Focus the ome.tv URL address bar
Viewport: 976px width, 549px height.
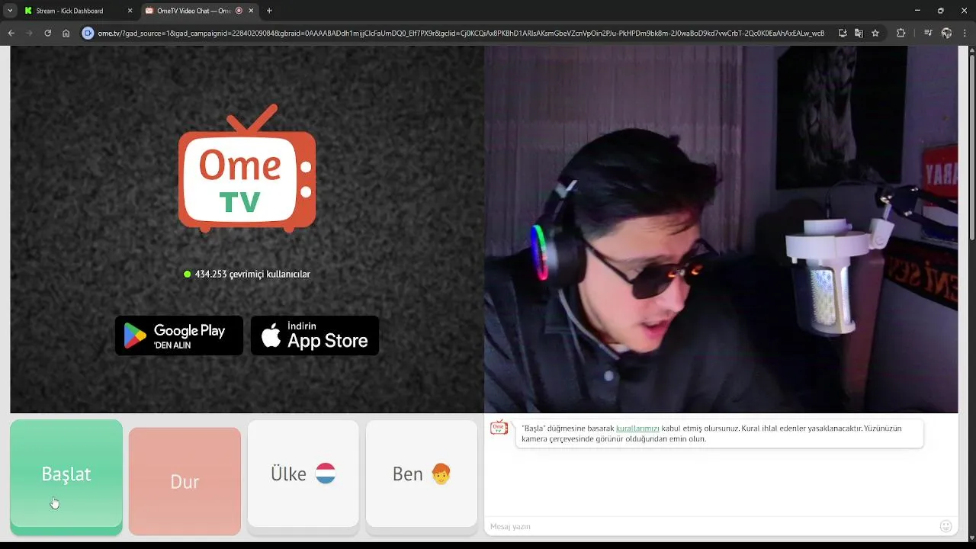pos(461,34)
